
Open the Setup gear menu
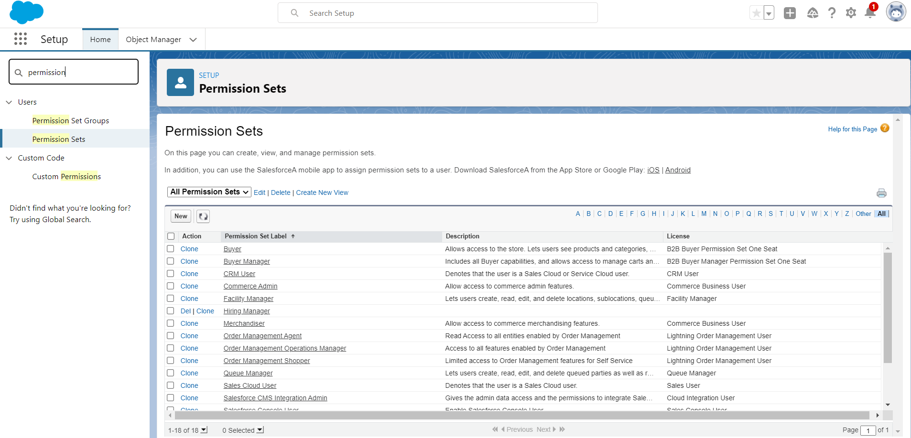(851, 13)
